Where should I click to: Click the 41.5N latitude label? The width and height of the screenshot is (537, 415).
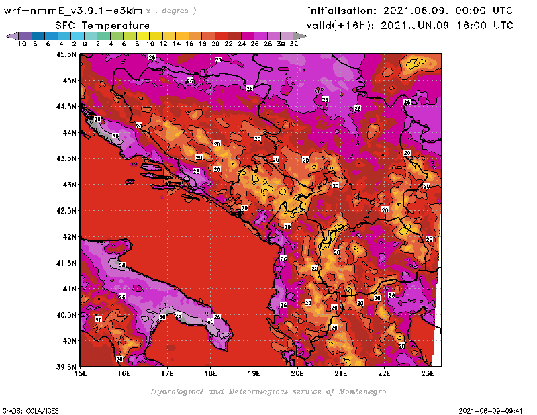click(66, 263)
